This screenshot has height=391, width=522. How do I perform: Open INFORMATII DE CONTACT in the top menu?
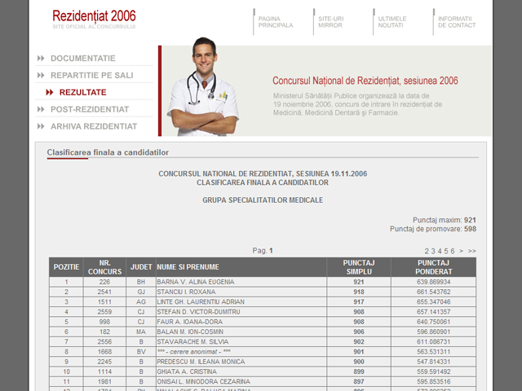coord(456,22)
